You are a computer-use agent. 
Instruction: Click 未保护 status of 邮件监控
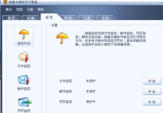[91, 91]
